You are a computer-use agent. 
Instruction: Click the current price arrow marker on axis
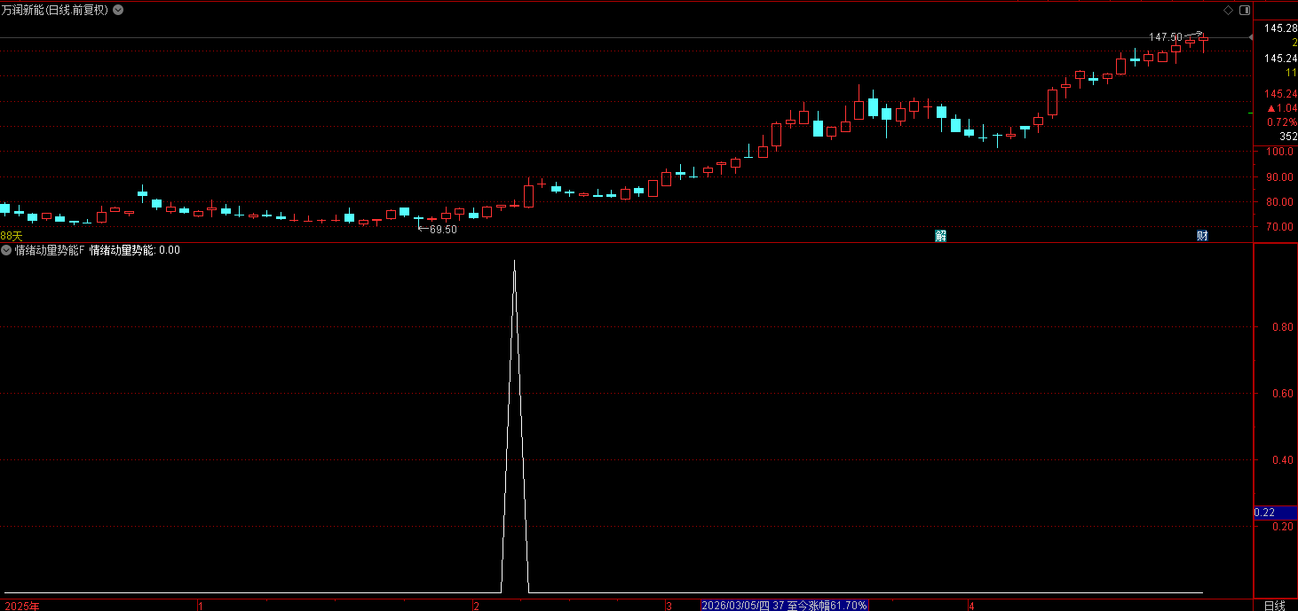coord(1251,37)
